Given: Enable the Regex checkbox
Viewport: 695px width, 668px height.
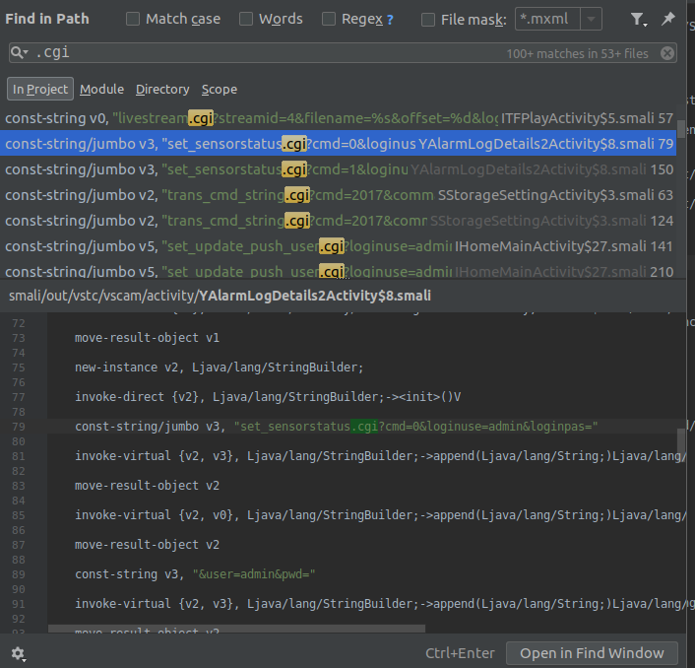Looking at the screenshot, I should (329, 19).
